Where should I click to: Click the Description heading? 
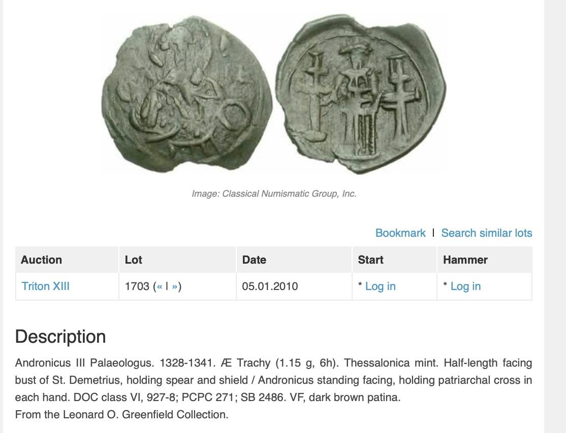click(x=60, y=337)
